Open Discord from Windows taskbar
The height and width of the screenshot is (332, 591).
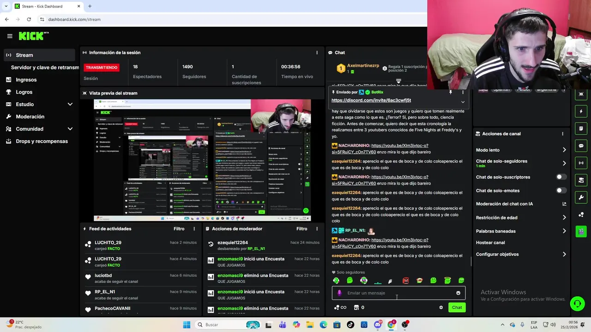pos(378,325)
